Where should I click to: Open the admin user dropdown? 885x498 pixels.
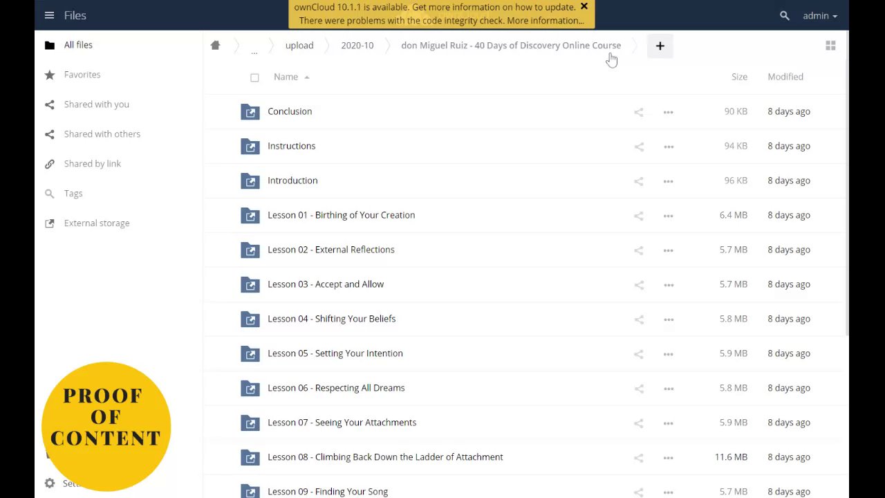pyautogui.click(x=820, y=15)
